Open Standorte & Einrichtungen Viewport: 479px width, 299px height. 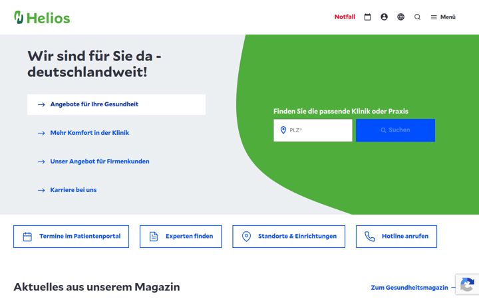[x=289, y=237]
